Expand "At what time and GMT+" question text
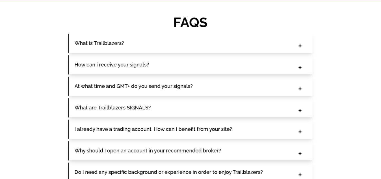Screen dimensions: 381x179 pyautogui.click(x=133, y=86)
